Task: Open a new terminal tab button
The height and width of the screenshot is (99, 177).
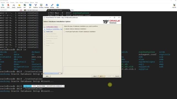Action: [x=72, y=10]
